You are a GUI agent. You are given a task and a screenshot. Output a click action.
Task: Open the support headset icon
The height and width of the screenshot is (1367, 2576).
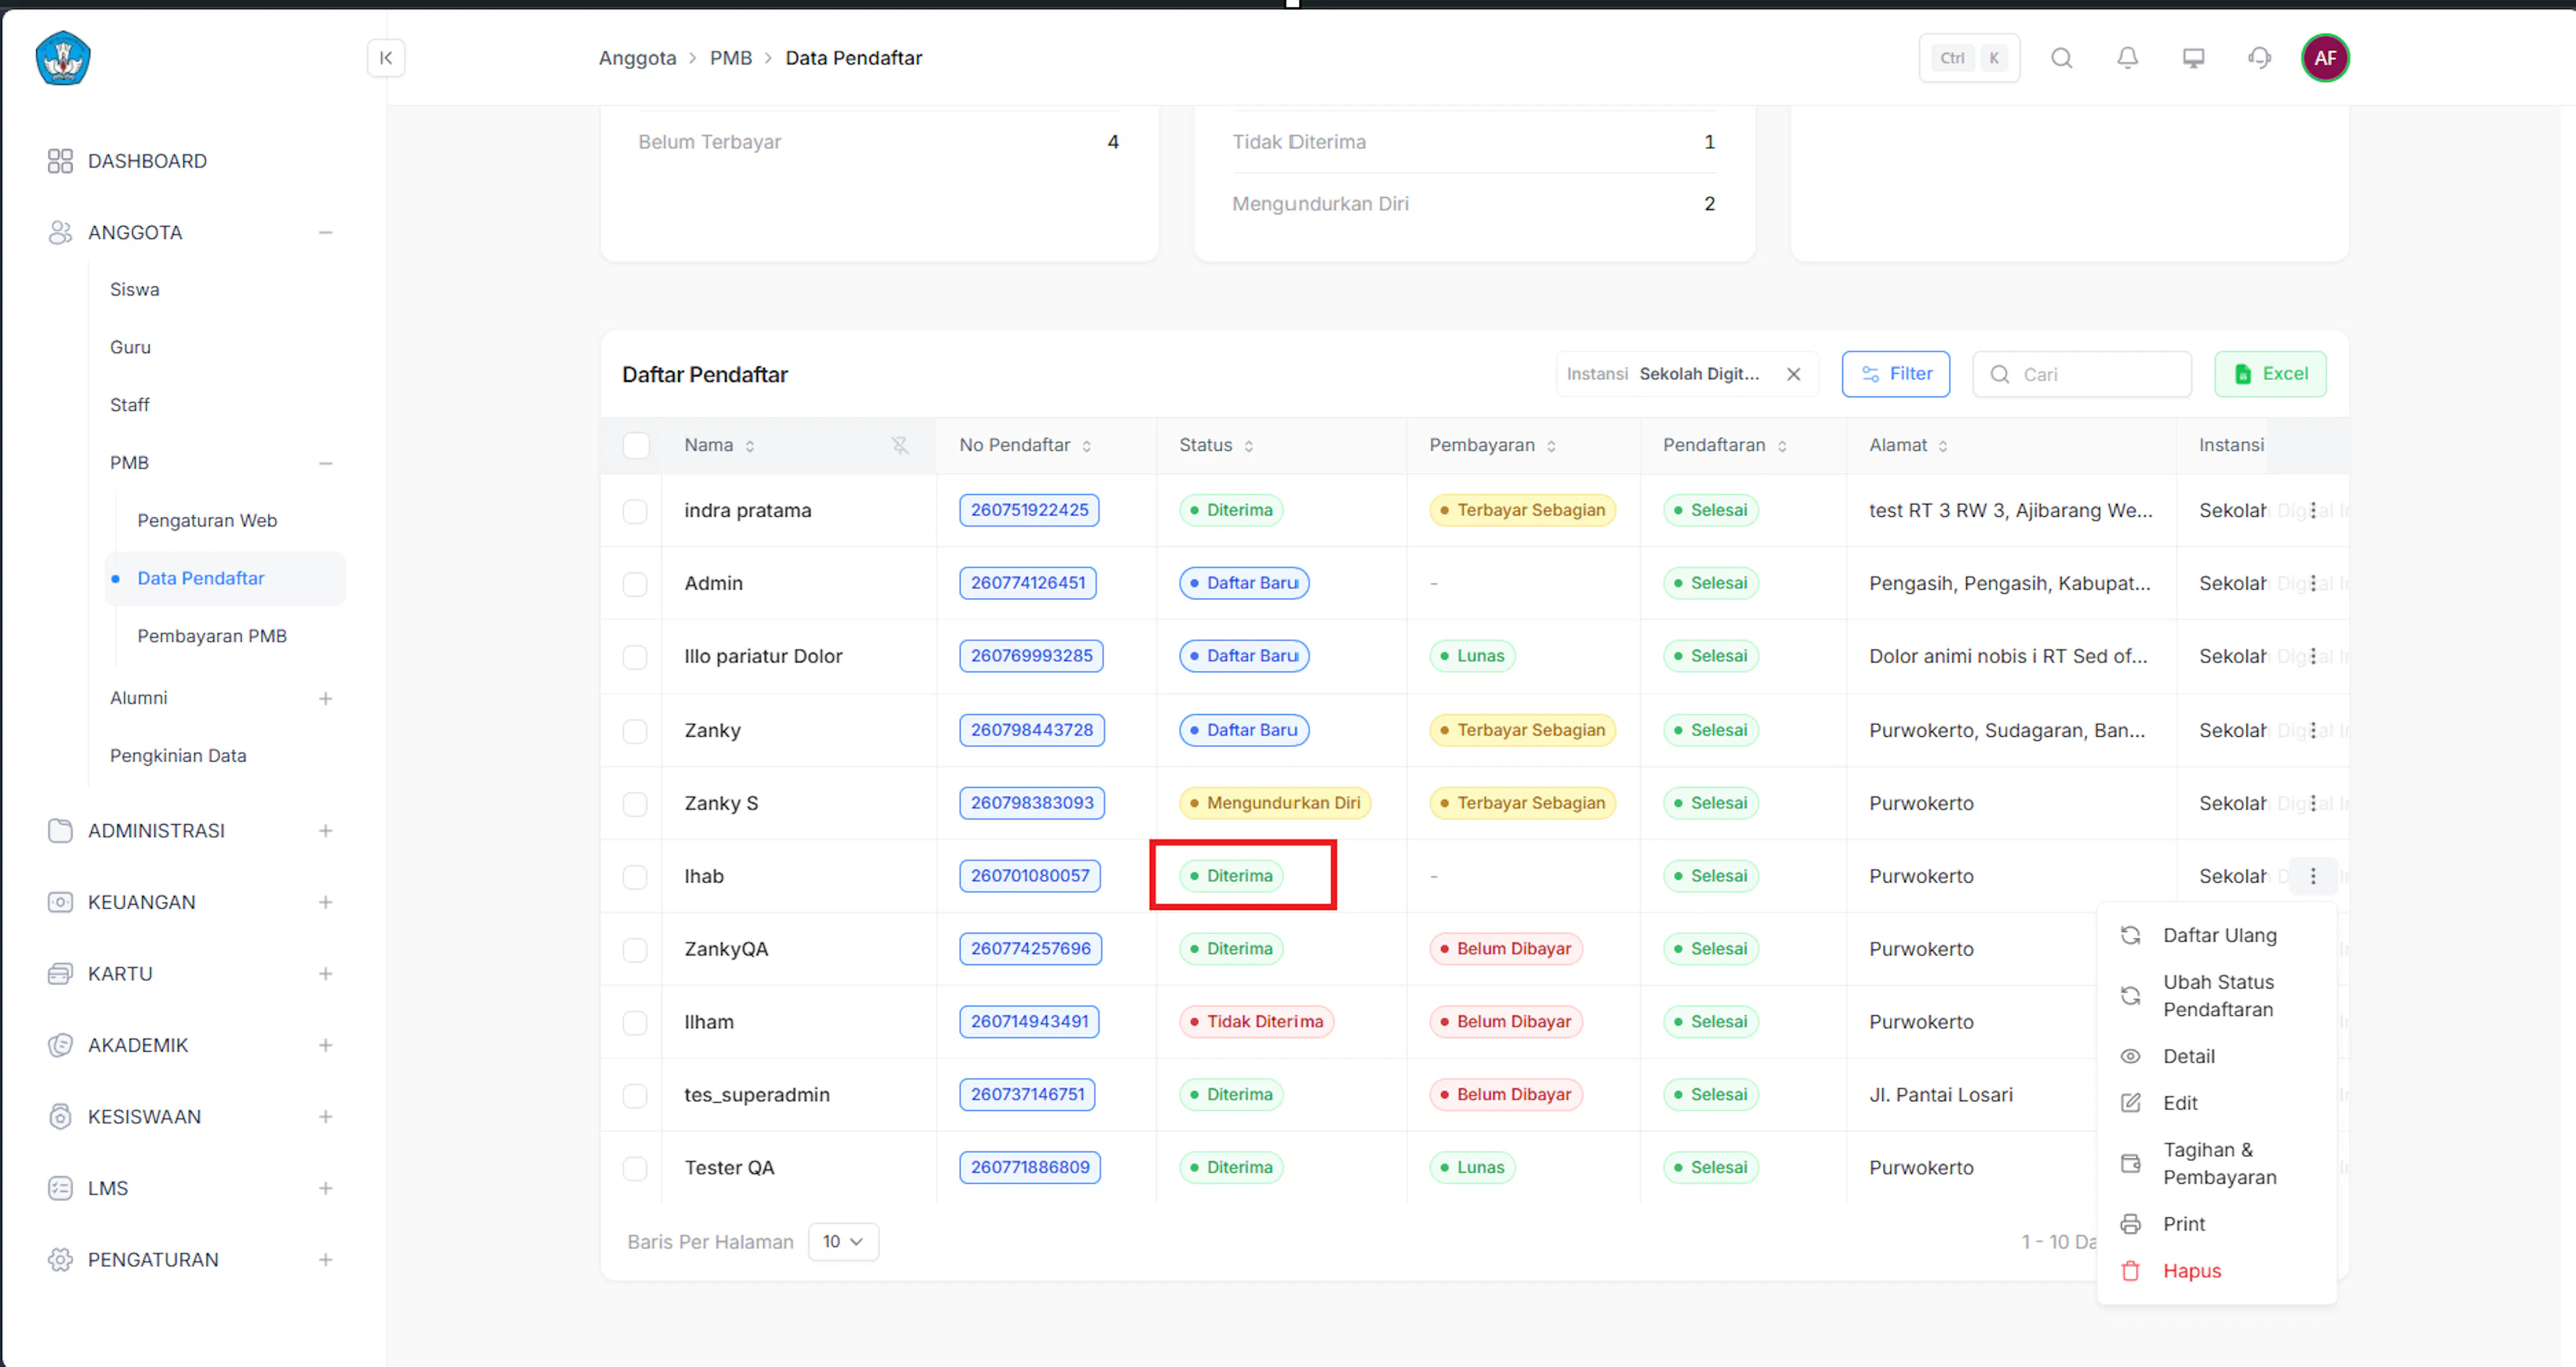coord(2259,58)
